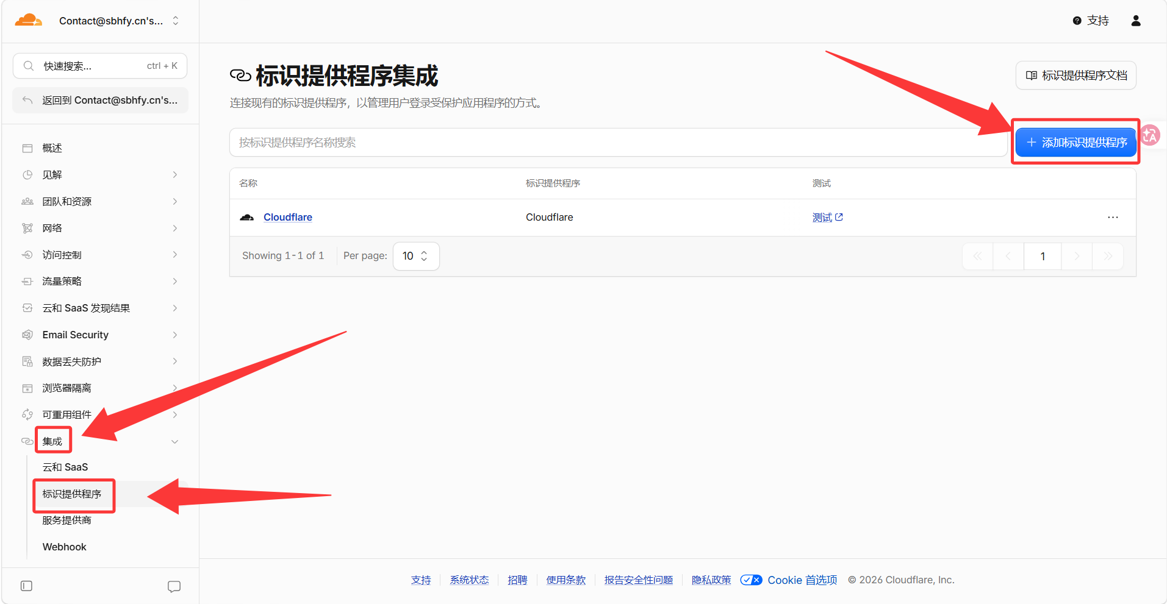Open 标识提供程序文档 documentation button
1167x604 pixels.
coord(1076,75)
